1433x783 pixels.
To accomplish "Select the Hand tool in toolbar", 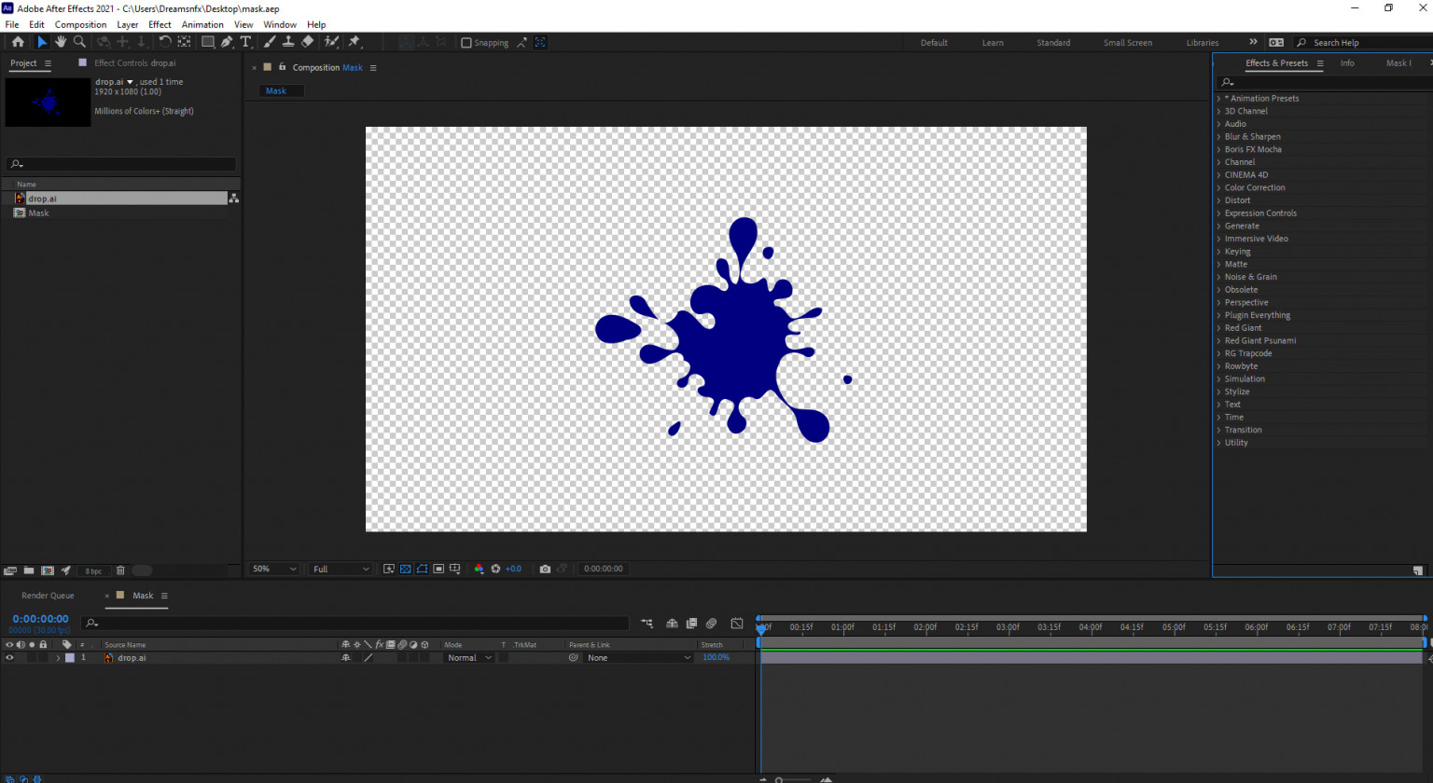I will (x=61, y=42).
